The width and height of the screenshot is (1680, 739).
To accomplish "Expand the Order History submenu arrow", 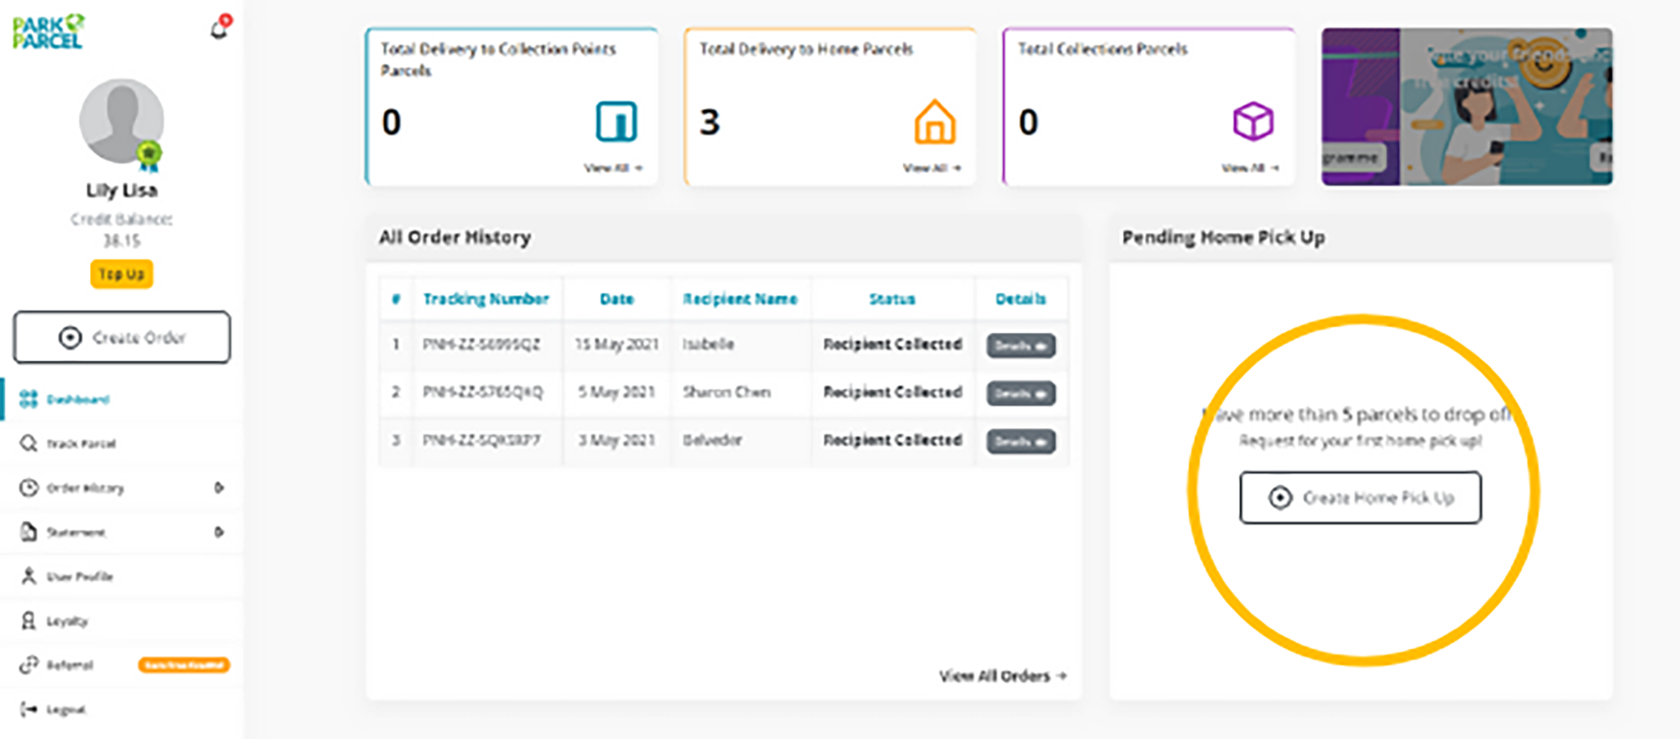I will click(219, 487).
